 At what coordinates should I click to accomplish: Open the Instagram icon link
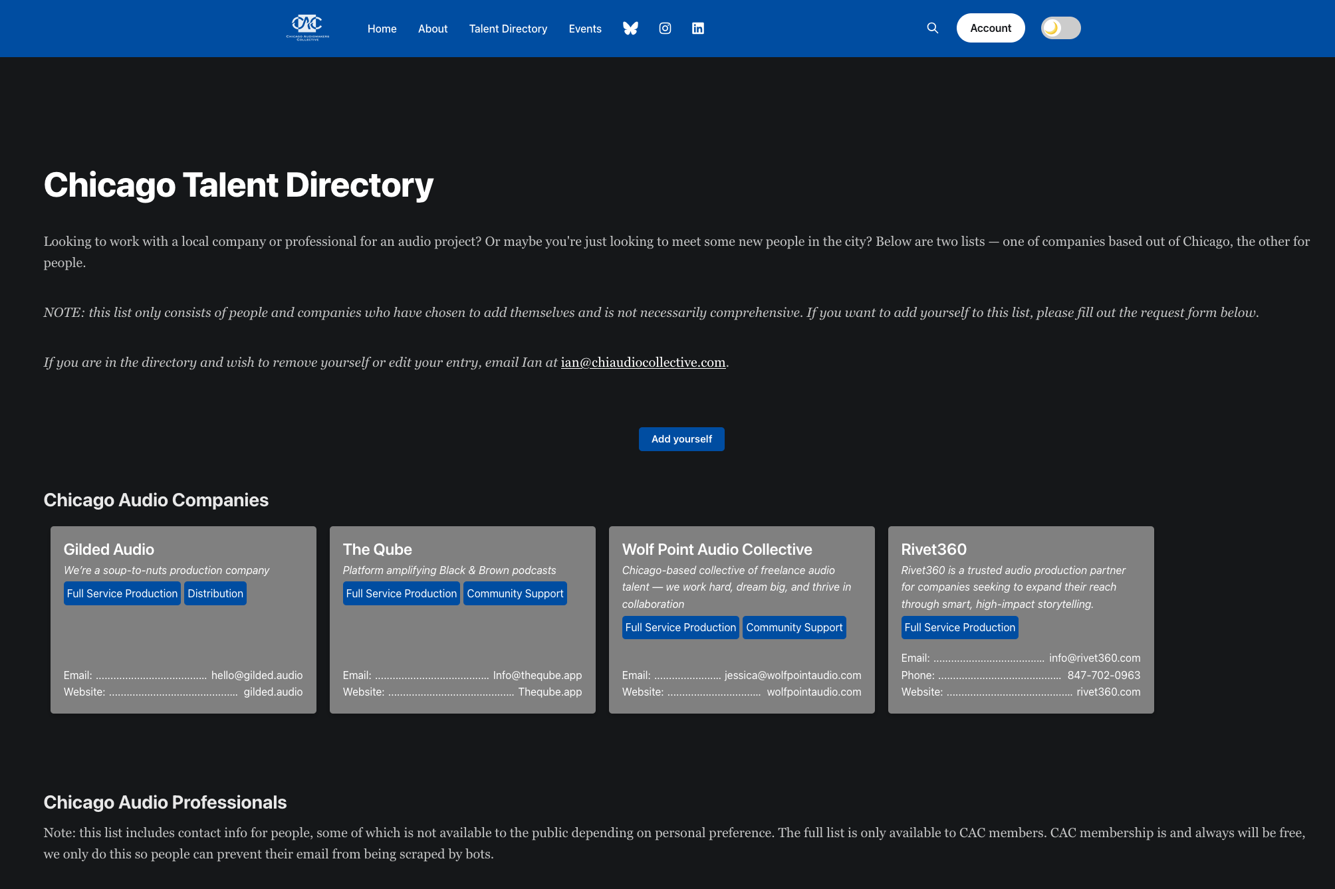coord(665,28)
